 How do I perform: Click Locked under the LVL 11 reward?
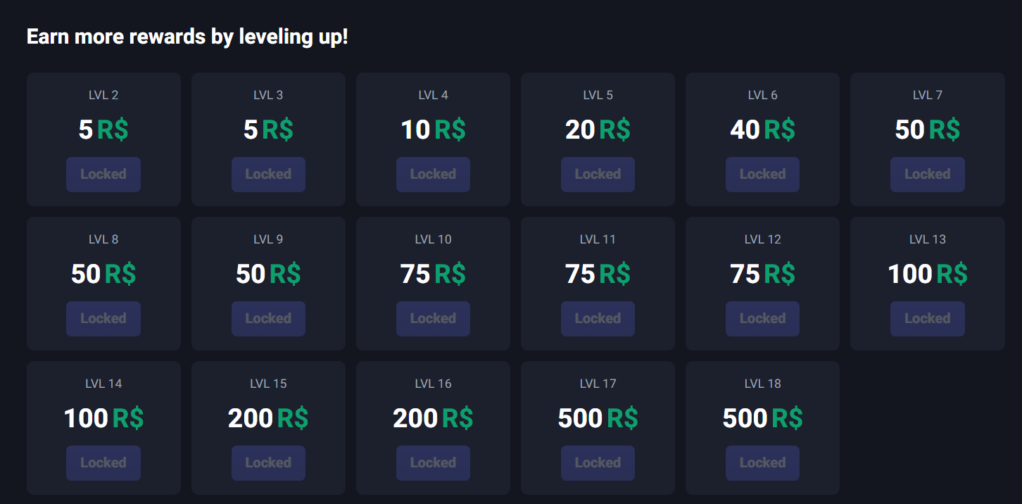[x=598, y=319]
